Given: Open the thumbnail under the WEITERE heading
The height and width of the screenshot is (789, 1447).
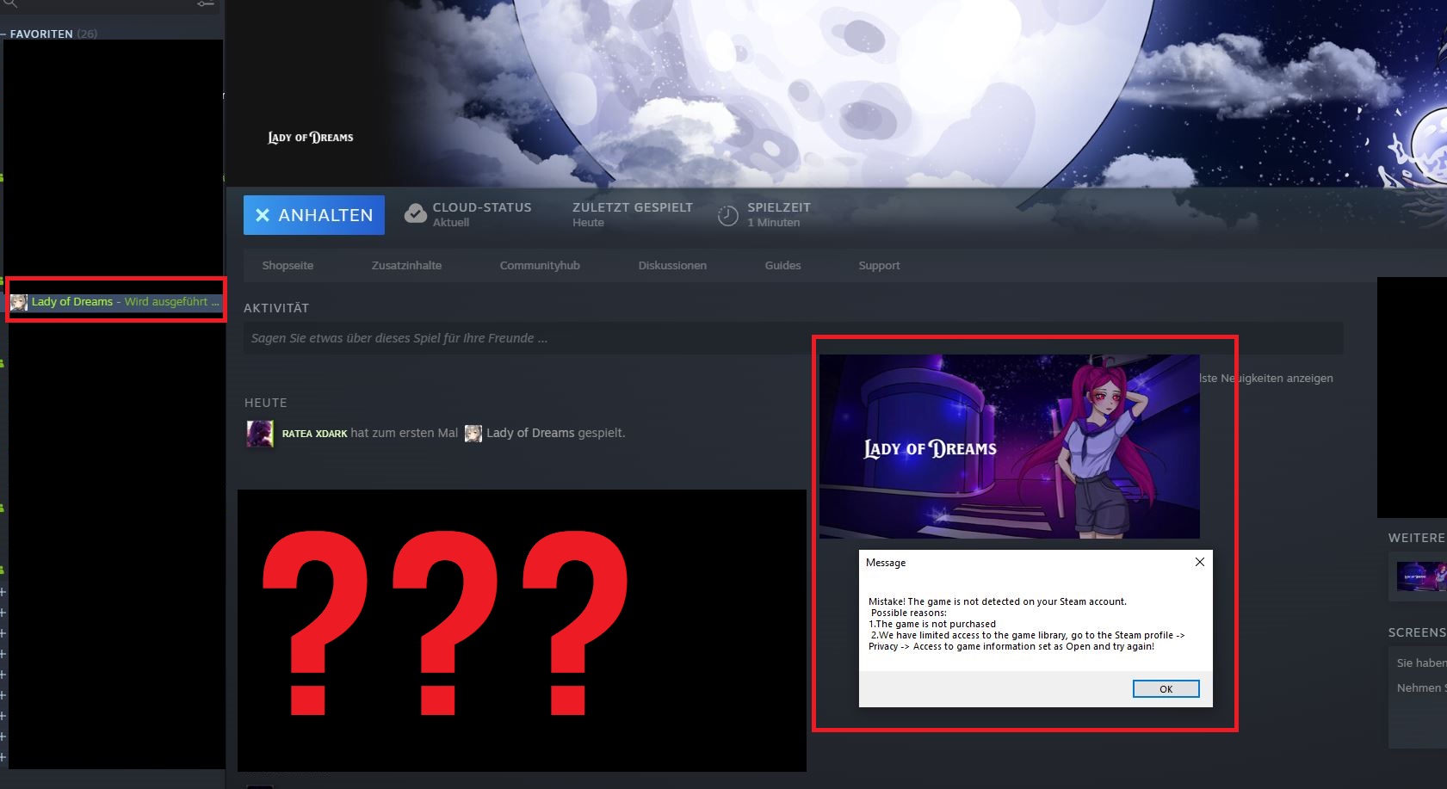Looking at the screenshot, I should [1420, 576].
